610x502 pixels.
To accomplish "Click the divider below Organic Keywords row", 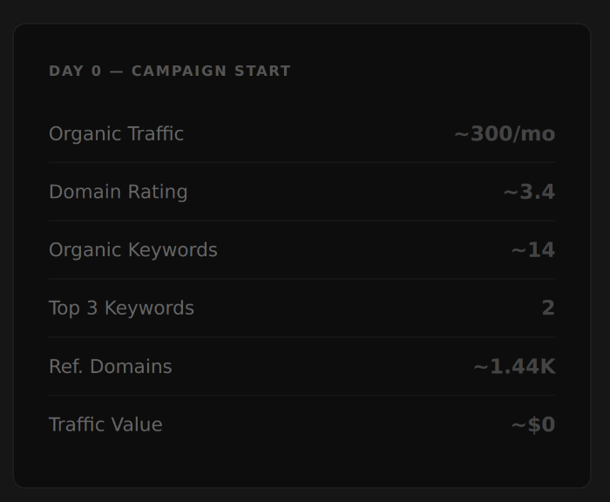I will (x=302, y=279).
